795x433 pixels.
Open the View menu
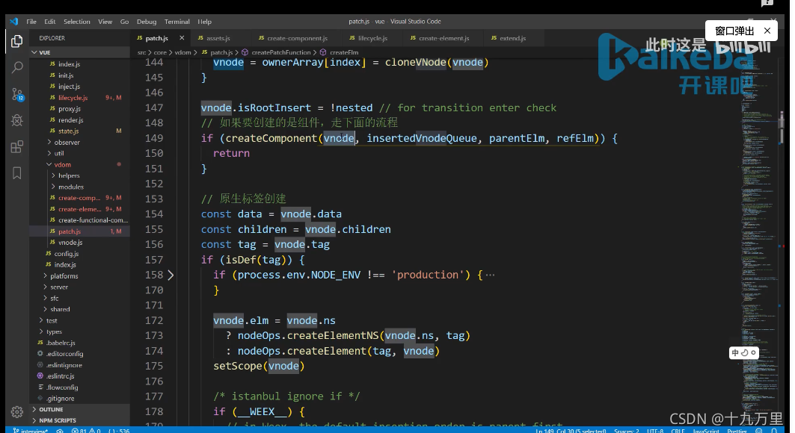tap(105, 22)
